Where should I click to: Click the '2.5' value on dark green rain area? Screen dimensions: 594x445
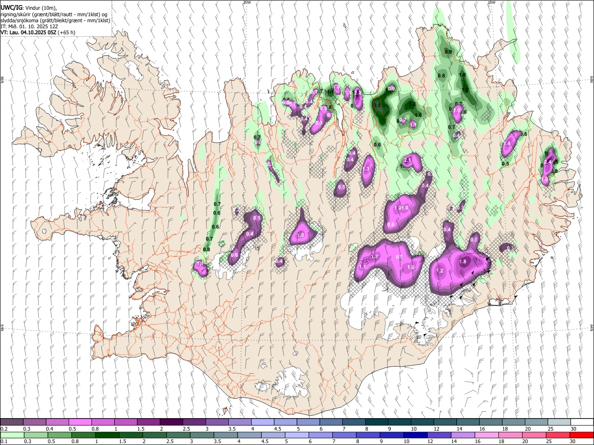click(377, 106)
